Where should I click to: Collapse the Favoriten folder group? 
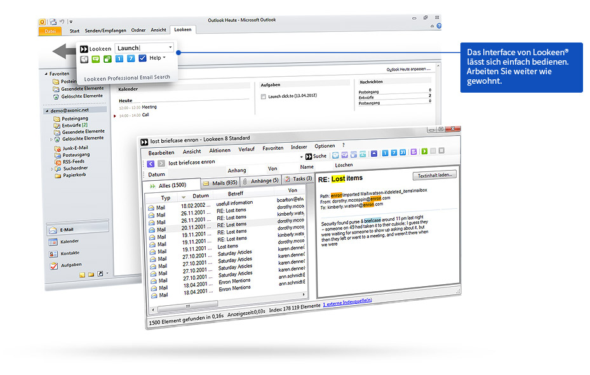(46, 74)
